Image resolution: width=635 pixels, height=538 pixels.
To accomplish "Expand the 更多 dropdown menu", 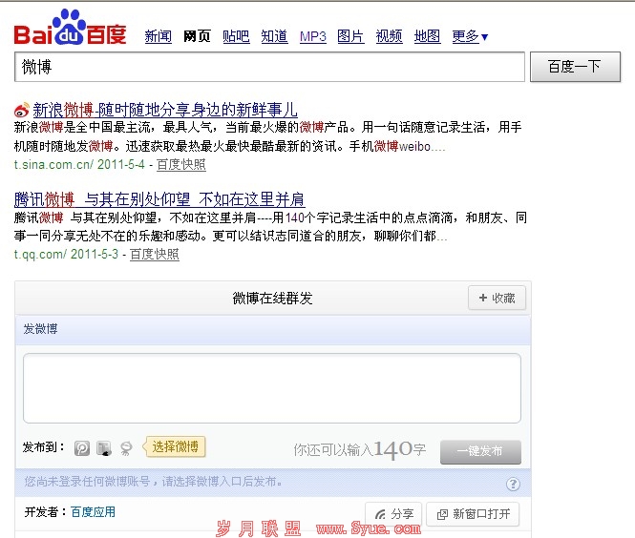I will click(x=470, y=36).
